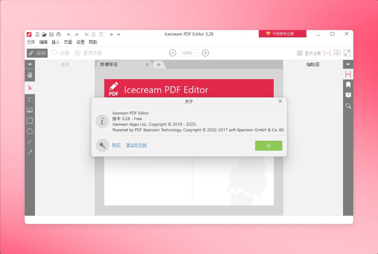Viewport: 378px width, 254px height.
Task: Click the 激活专业版 link
Action: click(x=136, y=145)
